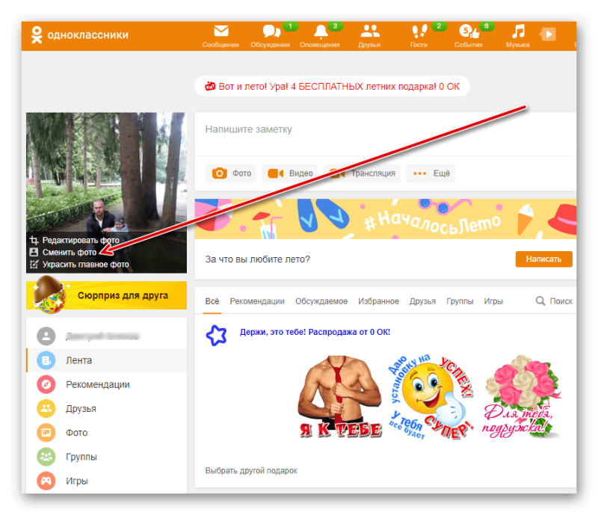Switch to the Всё feed tab
This screenshot has width=598, height=515.
[x=212, y=301]
